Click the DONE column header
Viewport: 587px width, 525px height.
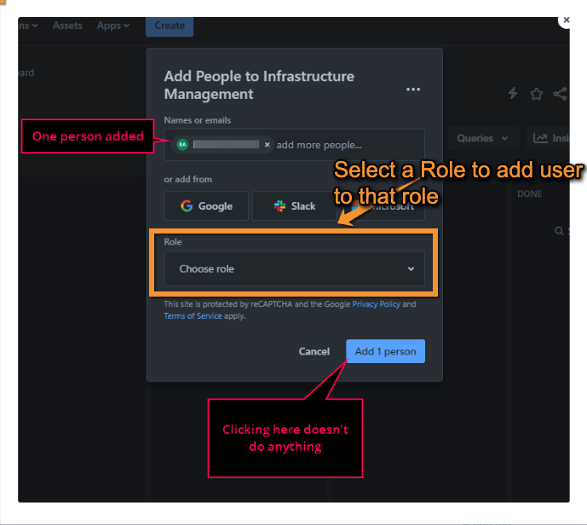(x=529, y=194)
